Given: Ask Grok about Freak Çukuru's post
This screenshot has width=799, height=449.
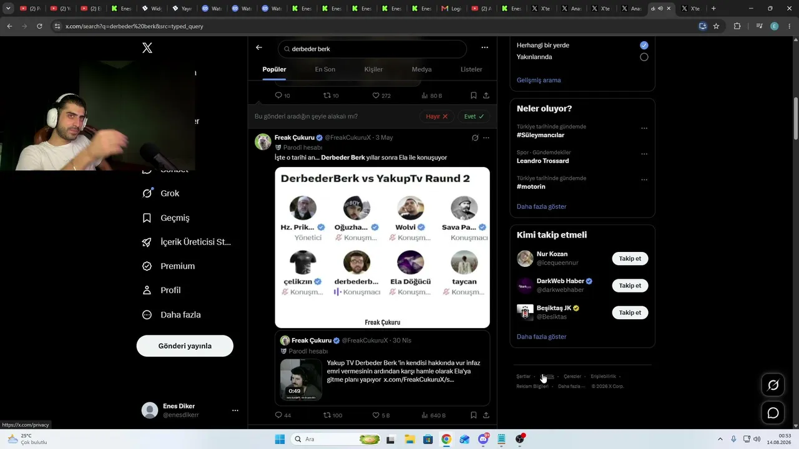Looking at the screenshot, I should tap(475, 138).
